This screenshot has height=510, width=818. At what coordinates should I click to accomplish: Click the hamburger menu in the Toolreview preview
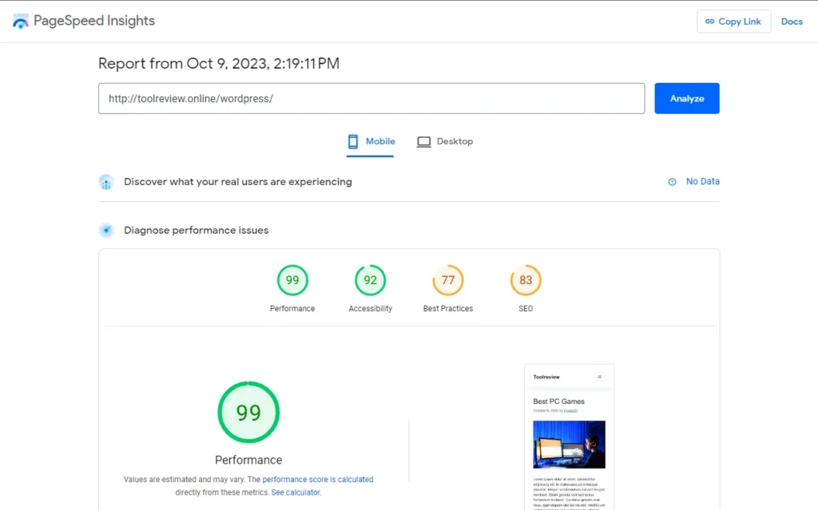(599, 377)
